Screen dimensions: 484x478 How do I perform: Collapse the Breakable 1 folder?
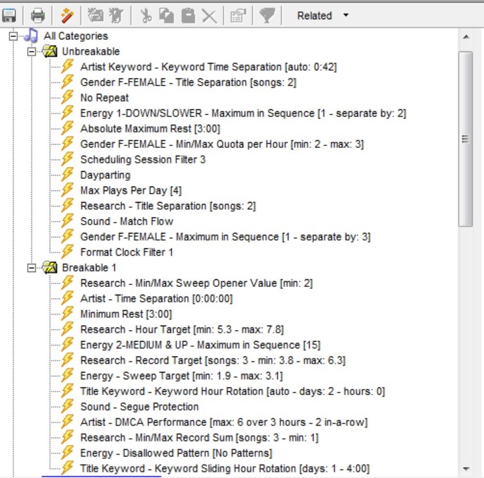(x=31, y=268)
